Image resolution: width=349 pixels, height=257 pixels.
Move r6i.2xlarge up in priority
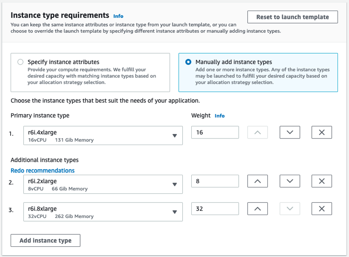(257, 181)
